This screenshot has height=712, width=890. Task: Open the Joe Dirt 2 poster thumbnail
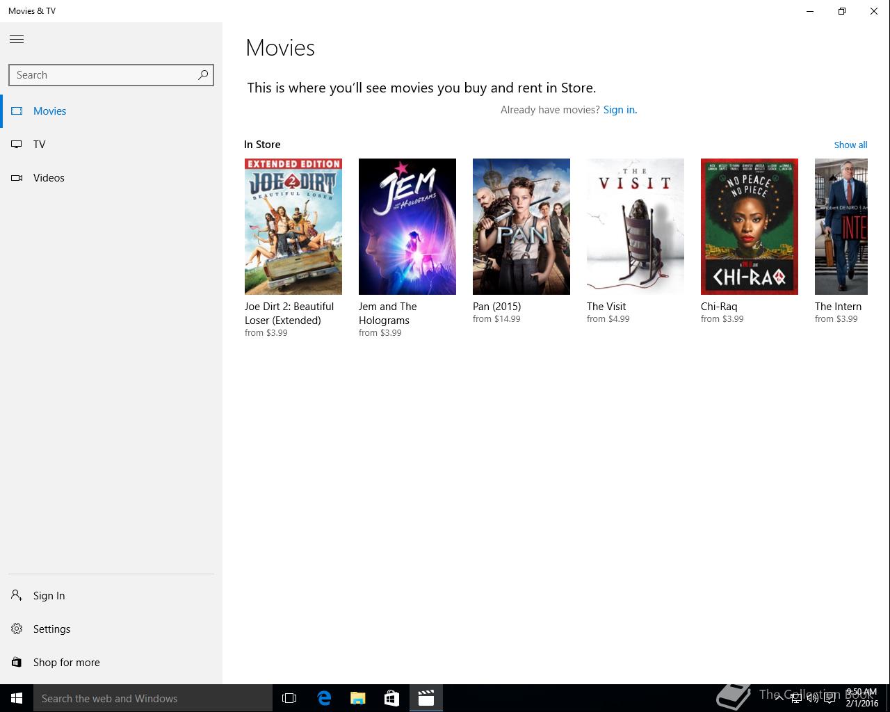pyautogui.click(x=293, y=227)
